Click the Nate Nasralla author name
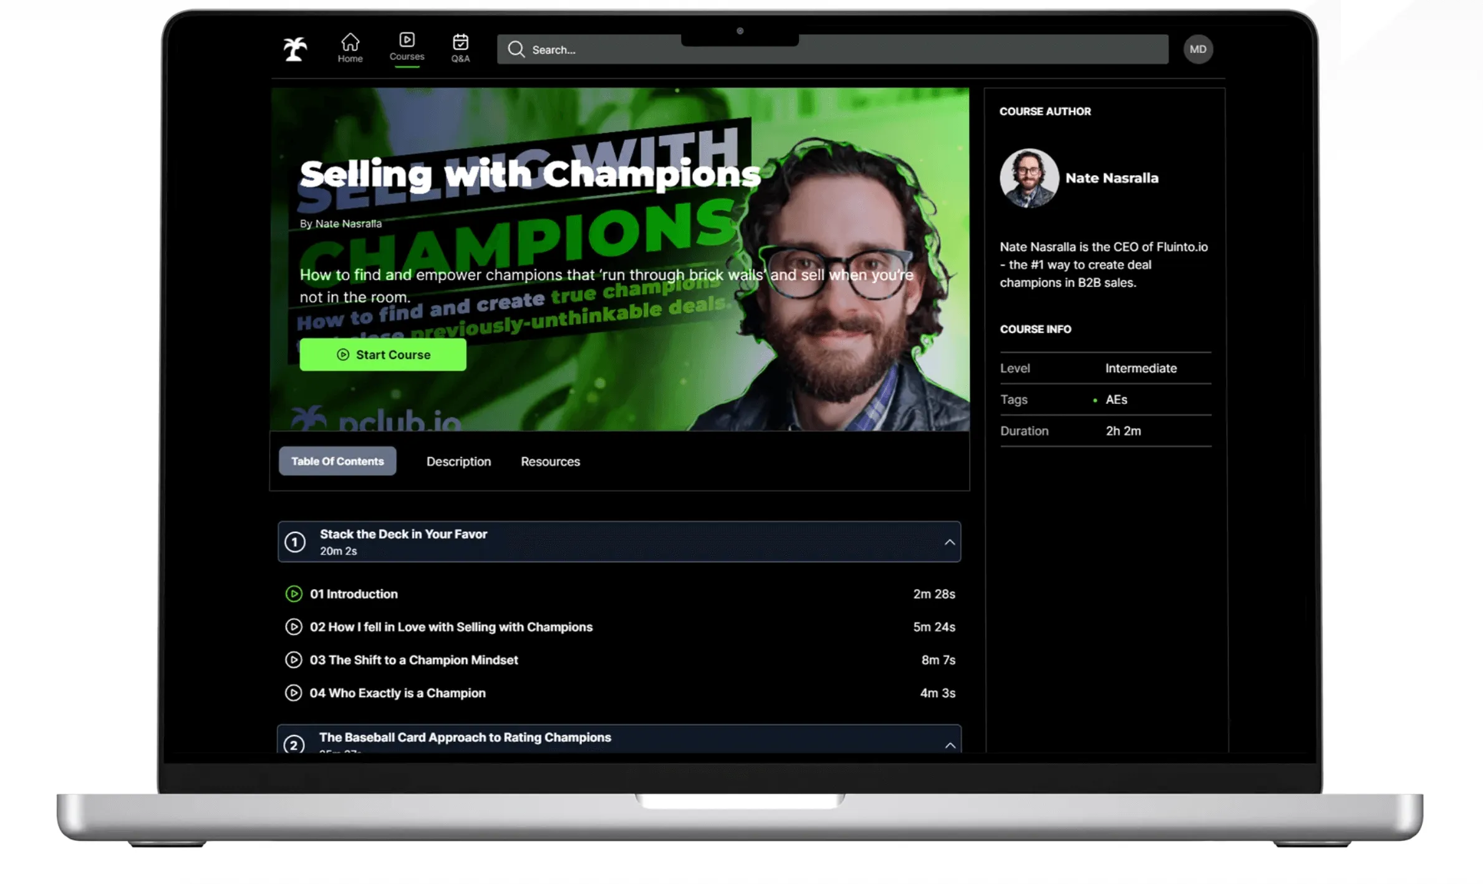Viewport: 1483px width, 884px height. tap(1111, 178)
